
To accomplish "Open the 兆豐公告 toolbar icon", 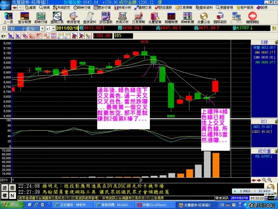I will (204, 18).
